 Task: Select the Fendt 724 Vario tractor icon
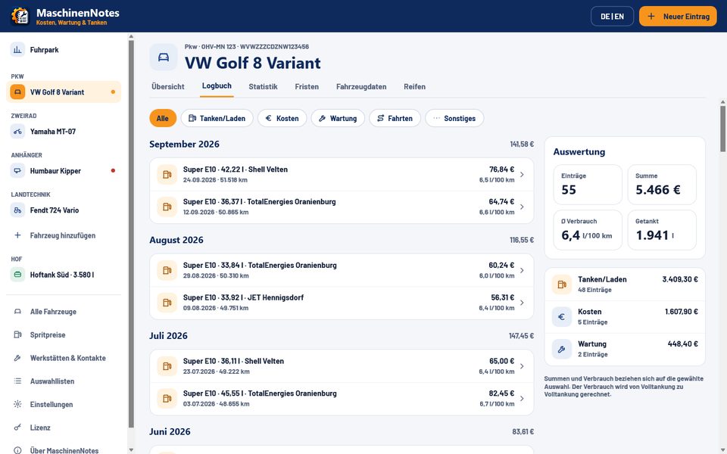point(17,210)
